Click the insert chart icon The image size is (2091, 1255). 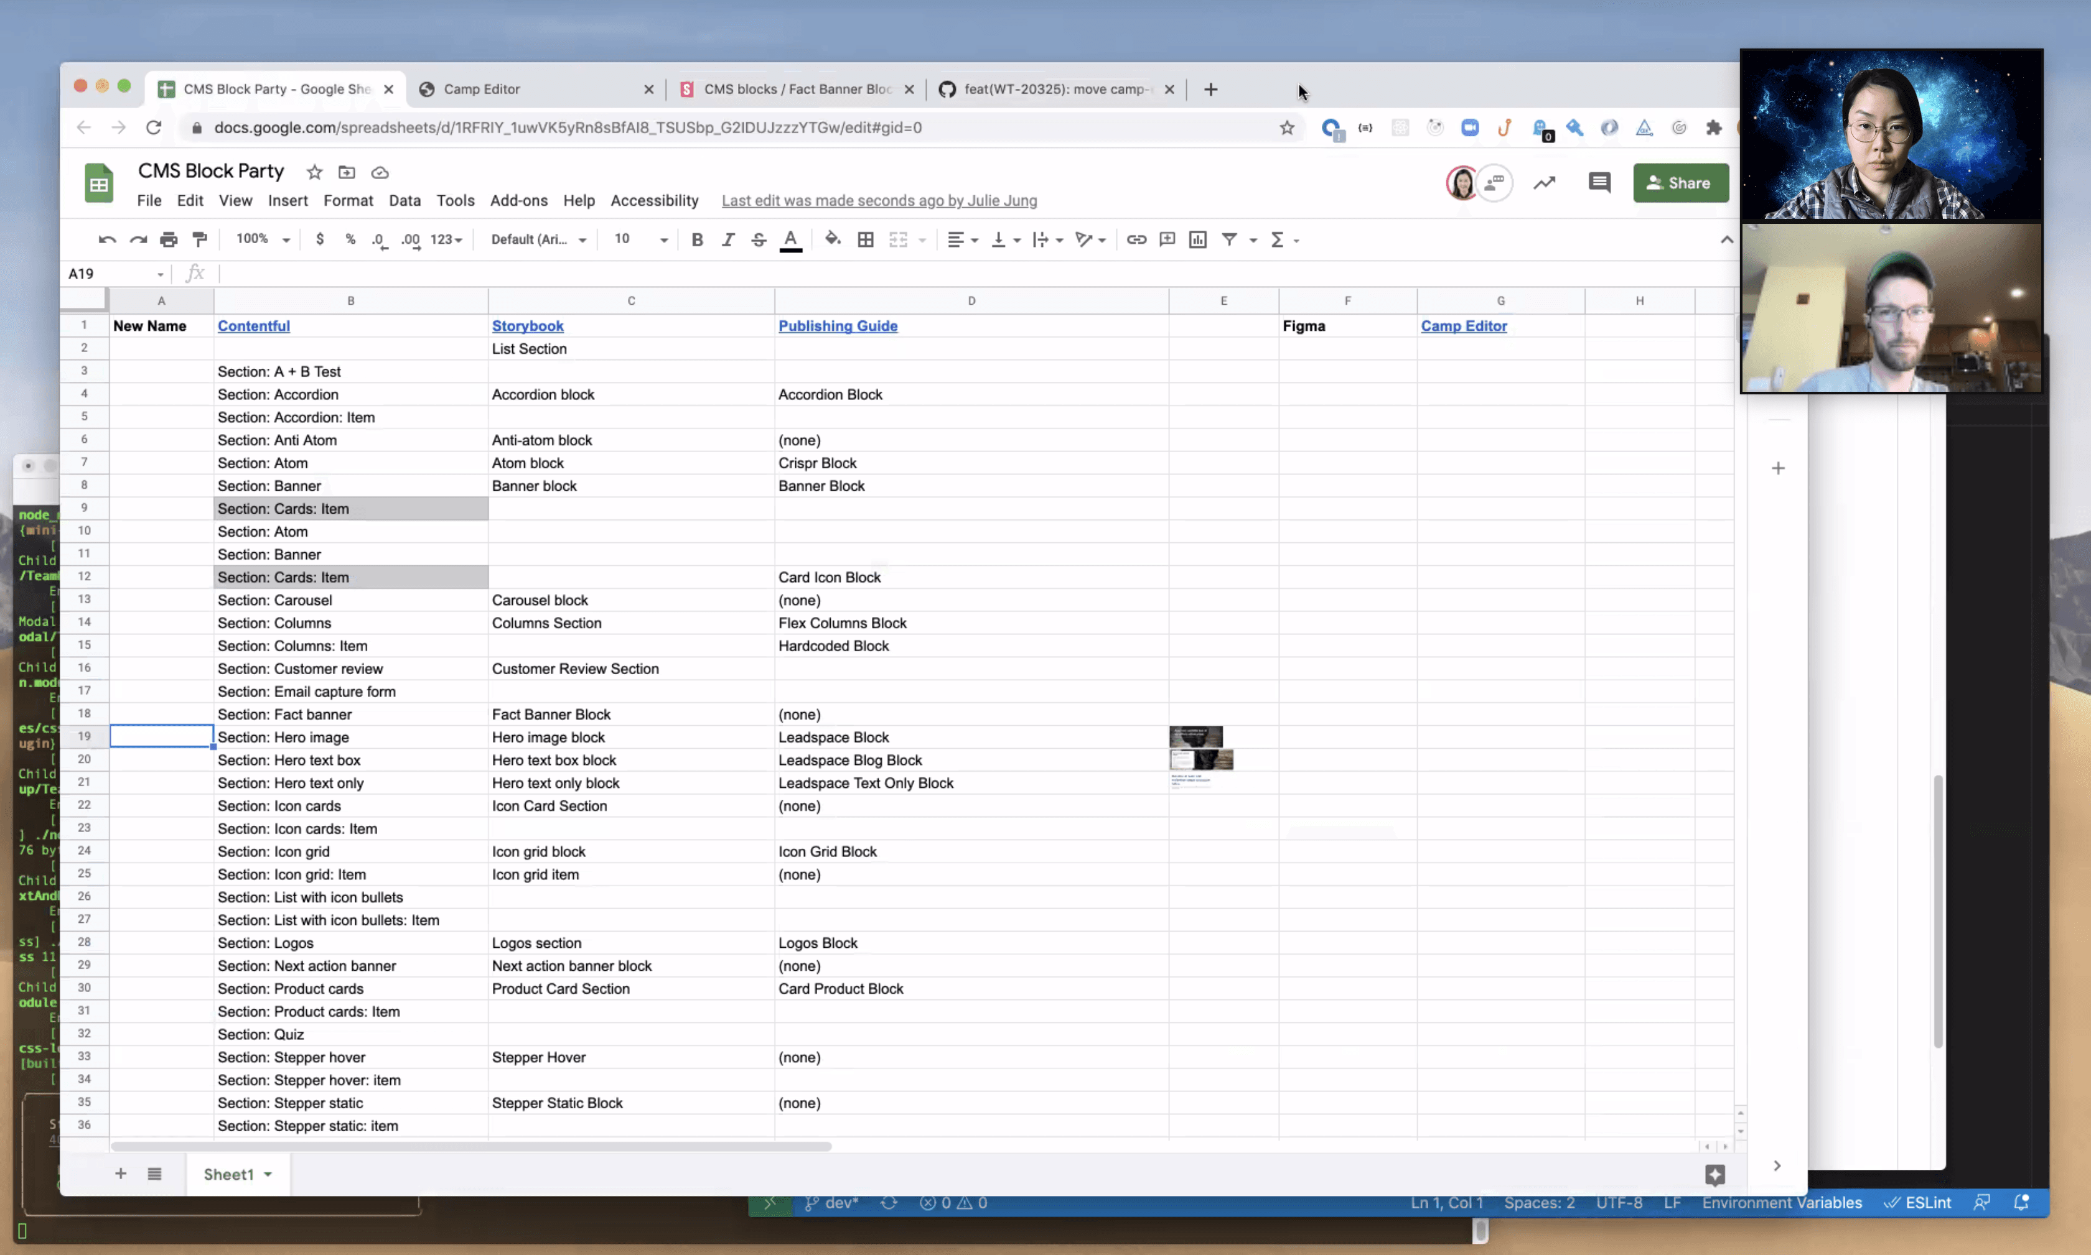tap(1197, 239)
